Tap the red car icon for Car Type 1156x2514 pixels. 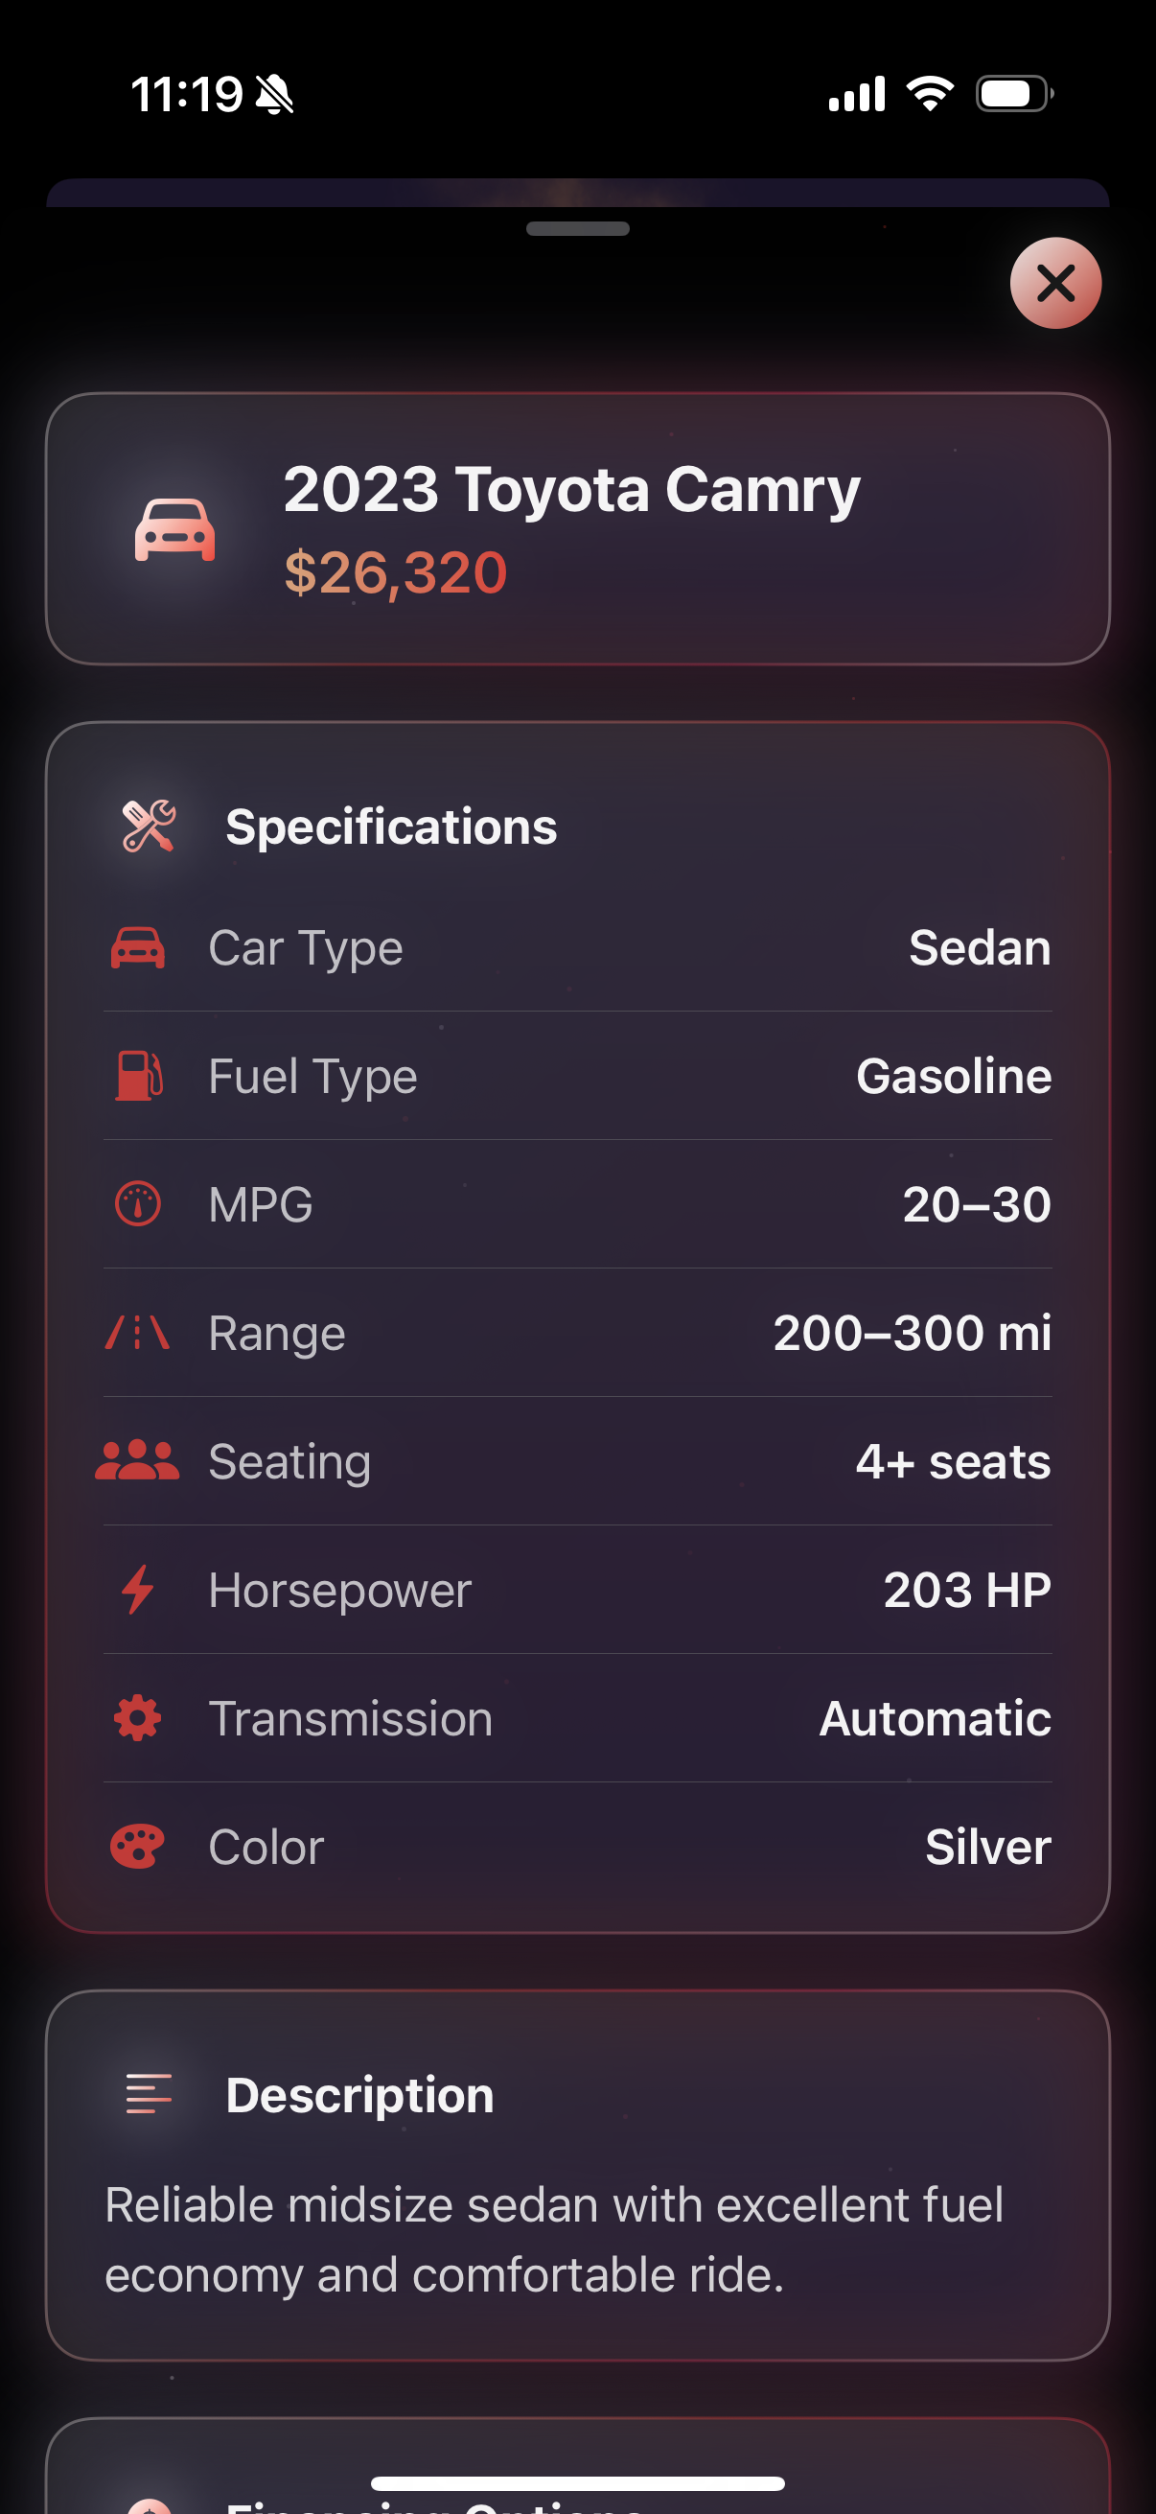click(137, 947)
